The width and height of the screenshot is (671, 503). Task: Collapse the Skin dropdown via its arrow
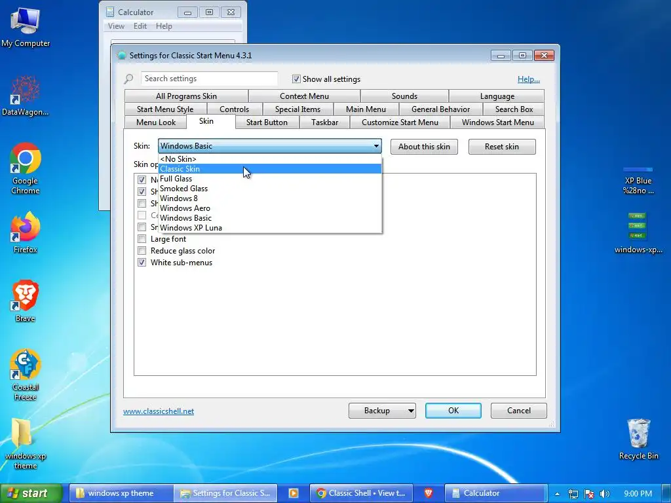tap(375, 146)
